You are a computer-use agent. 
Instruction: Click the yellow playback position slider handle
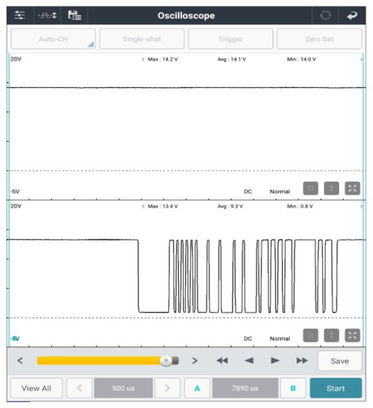pyautogui.click(x=165, y=361)
